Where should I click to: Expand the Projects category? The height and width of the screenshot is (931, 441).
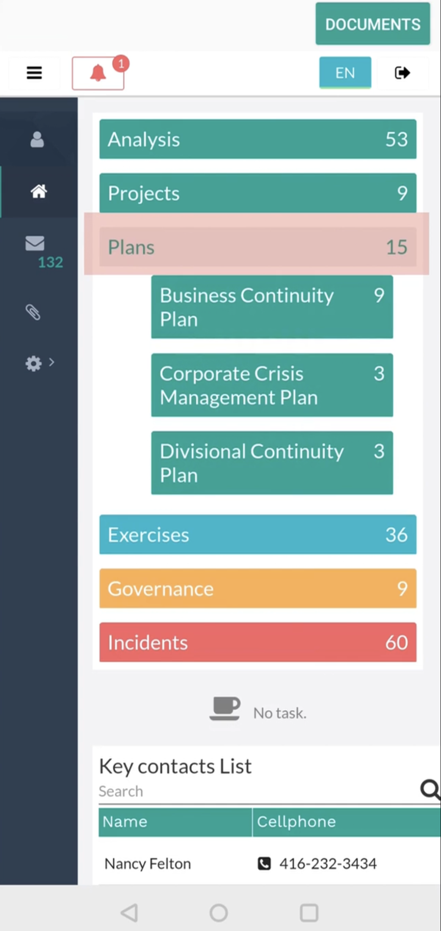pyautogui.click(x=257, y=193)
